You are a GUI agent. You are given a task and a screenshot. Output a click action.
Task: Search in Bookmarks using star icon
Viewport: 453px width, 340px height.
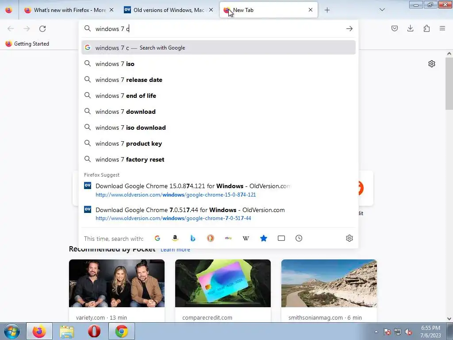[264, 238]
